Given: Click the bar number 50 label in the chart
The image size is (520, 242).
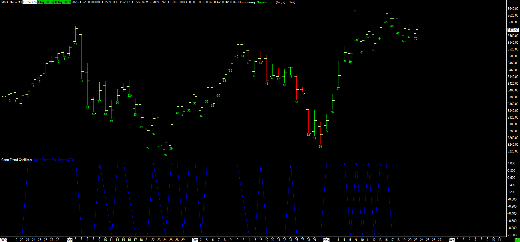Looking at the screenshot, I should pos(296,103).
